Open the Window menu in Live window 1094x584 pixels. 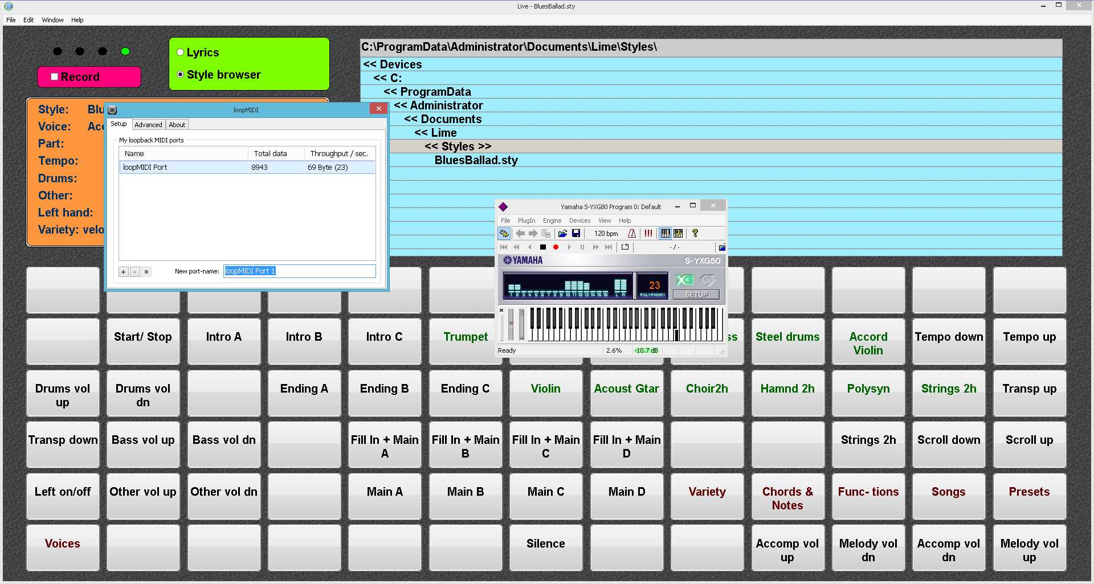52,20
